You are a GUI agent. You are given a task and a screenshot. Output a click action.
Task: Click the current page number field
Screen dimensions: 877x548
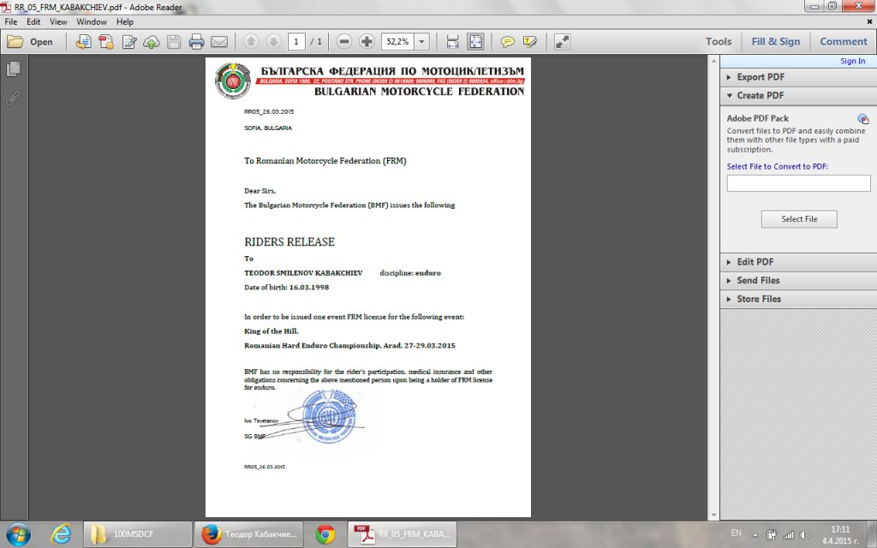(296, 42)
